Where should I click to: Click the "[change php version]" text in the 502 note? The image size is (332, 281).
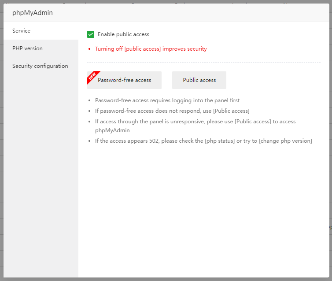coord(285,141)
